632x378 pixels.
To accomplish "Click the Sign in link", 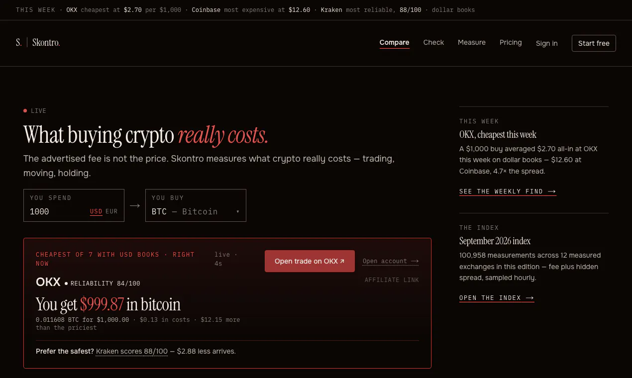I will [x=546, y=43].
